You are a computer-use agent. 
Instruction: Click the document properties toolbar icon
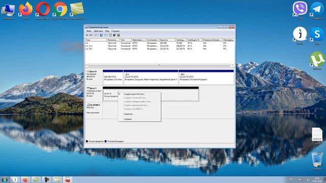tap(111, 35)
